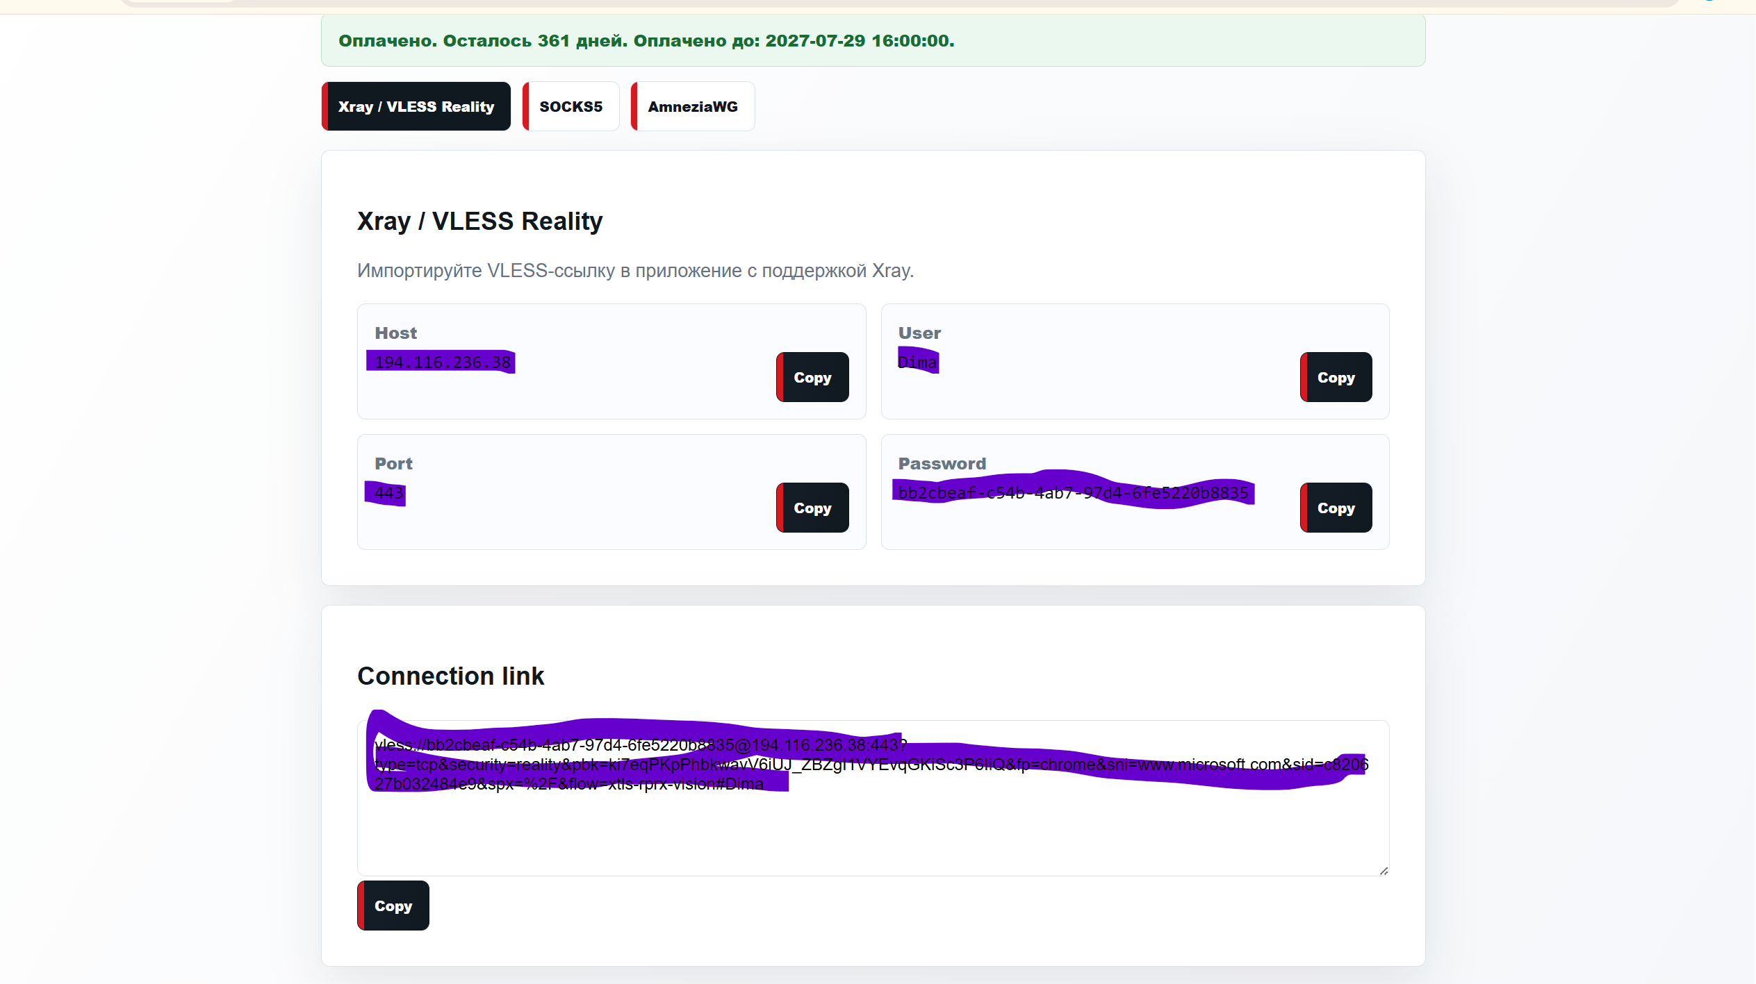Select the AmneziaWG tab

click(x=692, y=106)
